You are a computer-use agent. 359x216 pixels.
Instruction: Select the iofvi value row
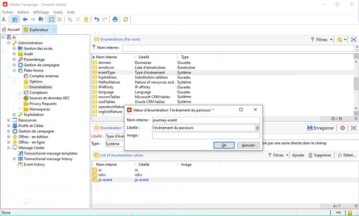pyautogui.click(x=224, y=175)
